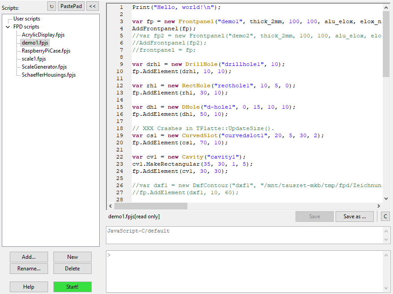393x294 pixels.
Task: Select the User scripts tree node
Action: point(26,19)
